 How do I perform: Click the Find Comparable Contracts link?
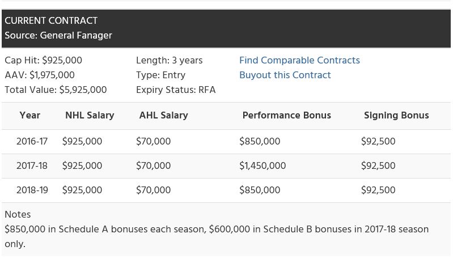299,60
